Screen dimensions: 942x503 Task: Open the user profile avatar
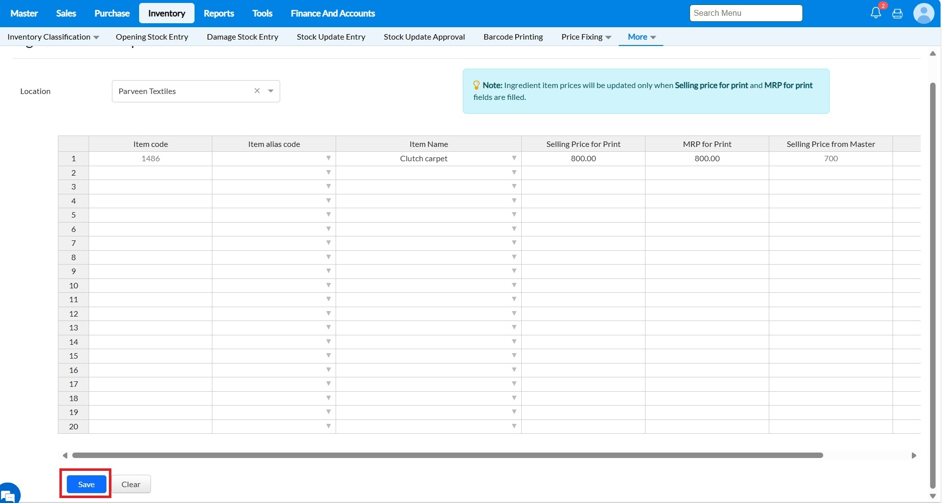click(923, 13)
